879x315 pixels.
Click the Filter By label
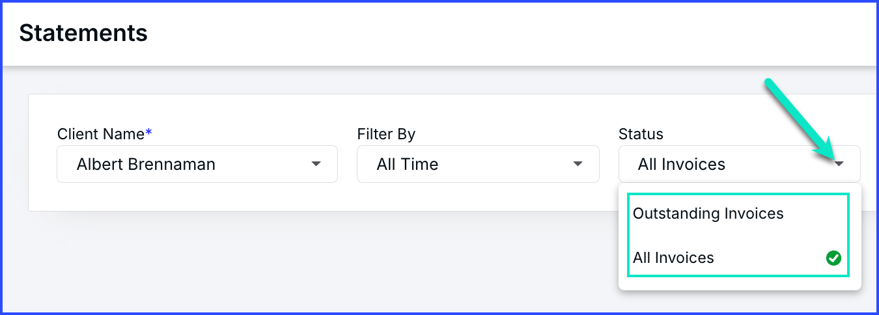[386, 134]
